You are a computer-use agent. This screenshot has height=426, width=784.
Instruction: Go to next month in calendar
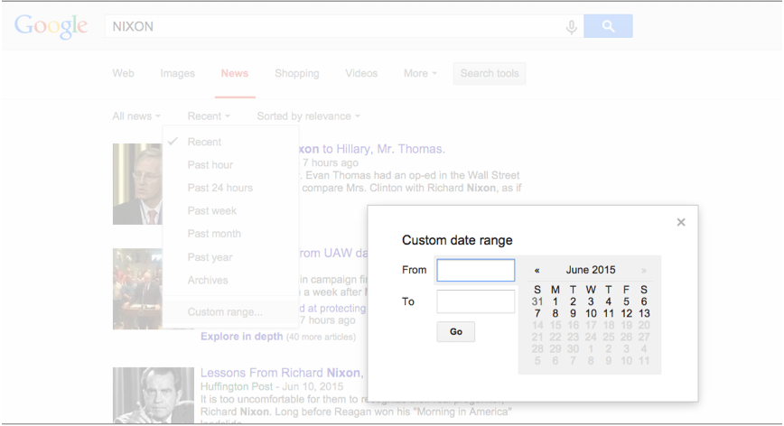(x=644, y=270)
